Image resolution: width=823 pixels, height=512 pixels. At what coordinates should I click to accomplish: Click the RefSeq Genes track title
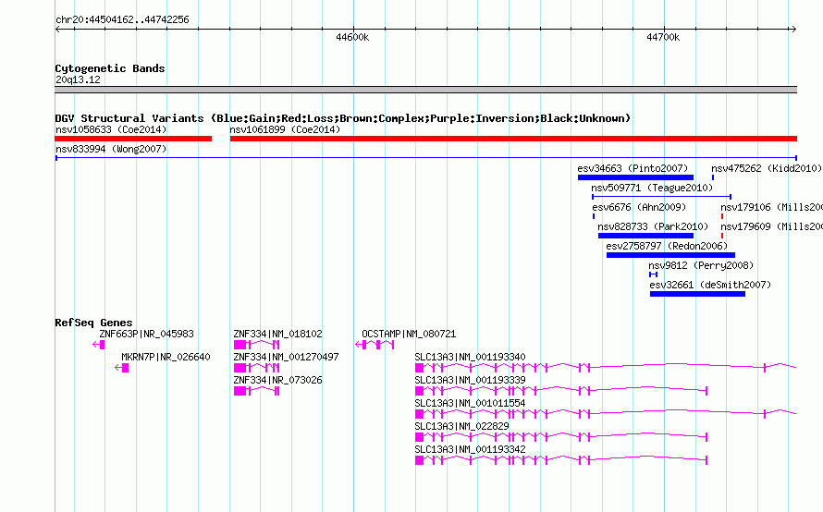[x=93, y=323]
